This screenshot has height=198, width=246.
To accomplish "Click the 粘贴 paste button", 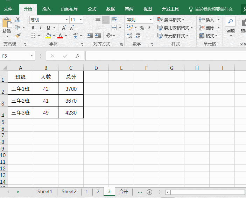I will [6, 26].
